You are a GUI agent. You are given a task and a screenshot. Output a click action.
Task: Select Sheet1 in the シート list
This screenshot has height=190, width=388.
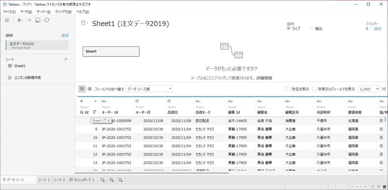[x=20, y=66]
